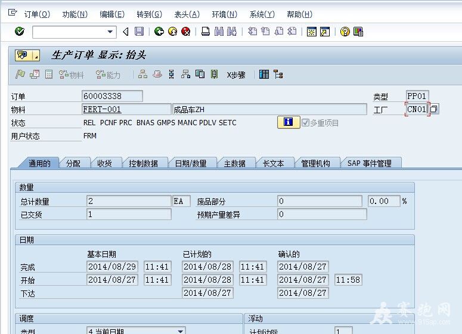Click the Create New Session icon
This screenshot has height=334, width=462.
pos(311,31)
